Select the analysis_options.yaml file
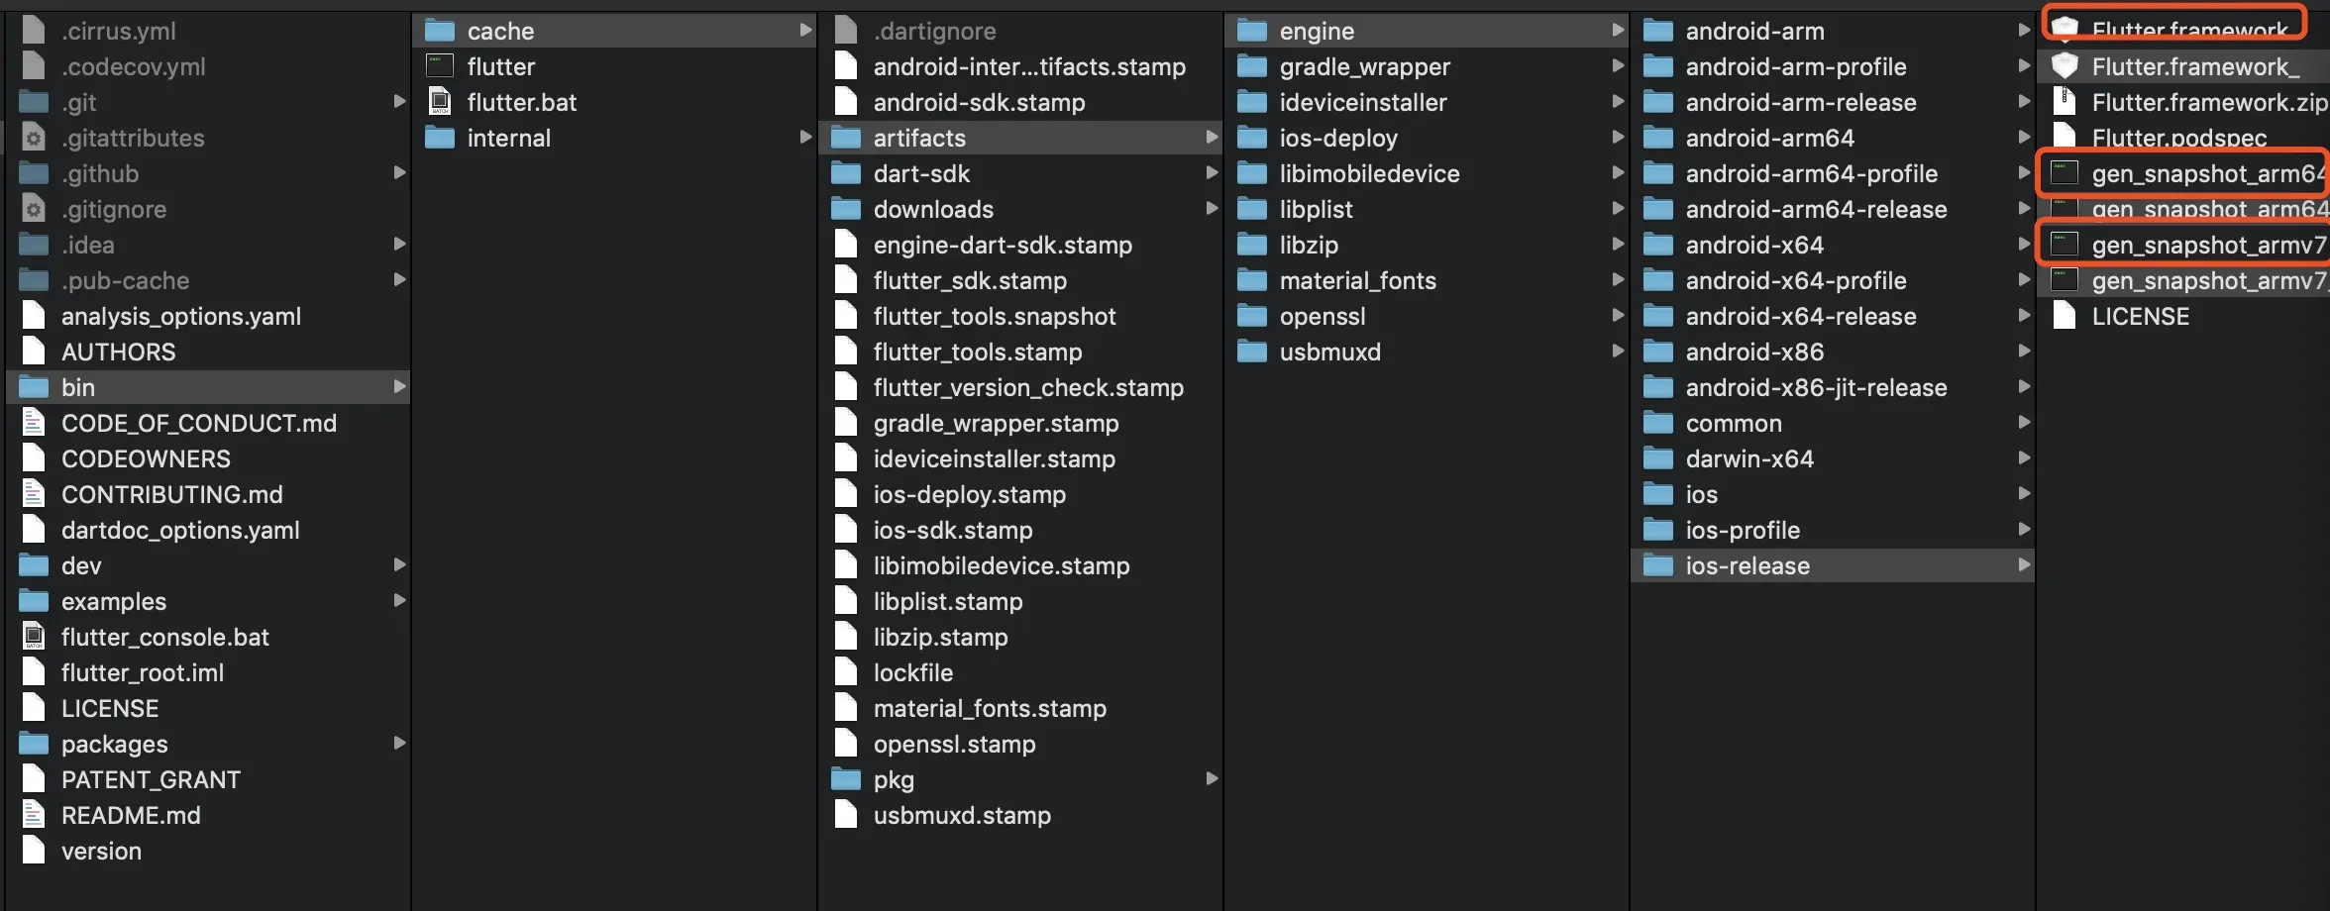 pyautogui.click(x=208, y=316)
